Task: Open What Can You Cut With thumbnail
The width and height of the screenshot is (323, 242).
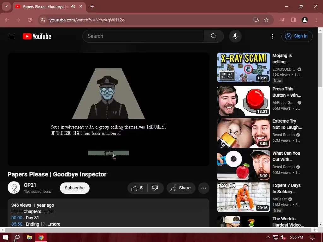Action: 243,165
